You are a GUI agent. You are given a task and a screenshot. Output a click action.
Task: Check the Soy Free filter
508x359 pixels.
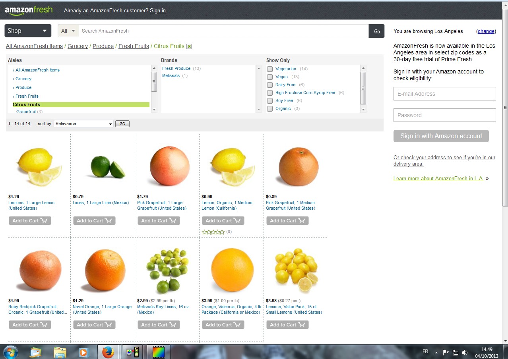pyautogui.click(x=270, y=101)
